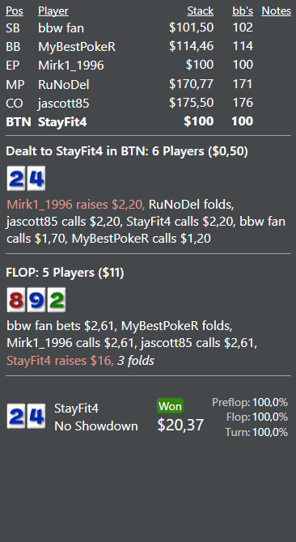Click the 2 card in results row
The width and height of the screenshot is (296, 542).
tap(16, 416)
